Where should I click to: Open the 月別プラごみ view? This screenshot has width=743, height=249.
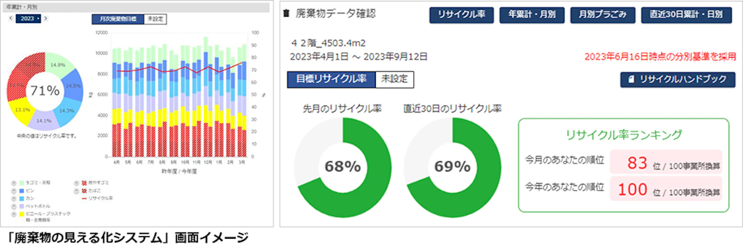tap(603, 15)
